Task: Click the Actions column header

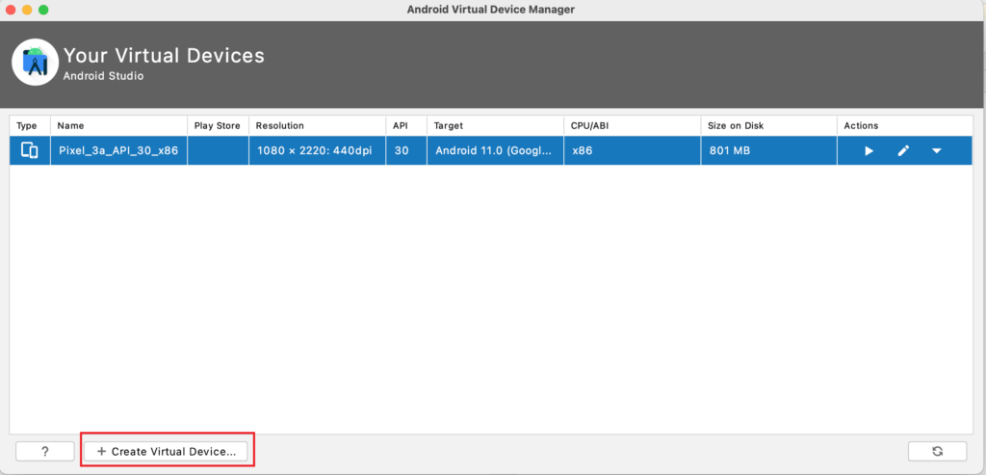Action: tap(905, 126)
